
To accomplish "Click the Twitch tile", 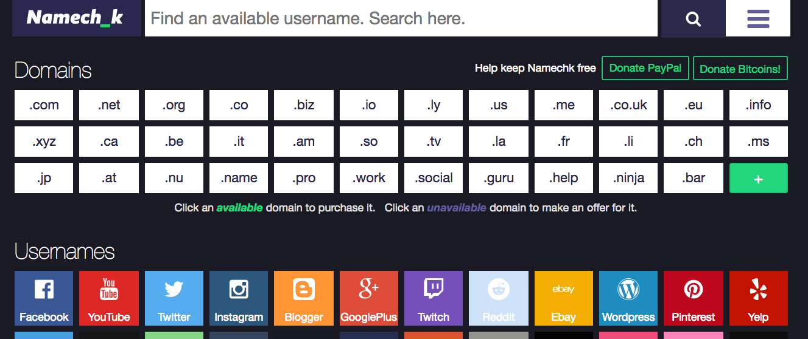I will click(434, 298).
